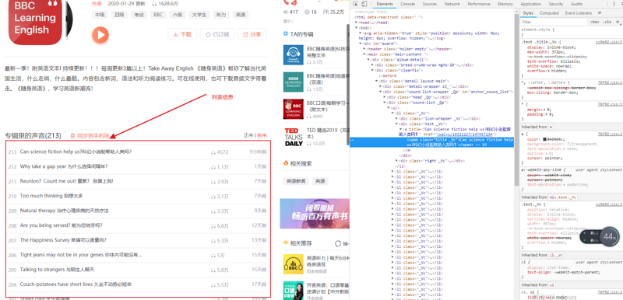
Task: Click the #40404c color swatch
Action: [544, 139]
